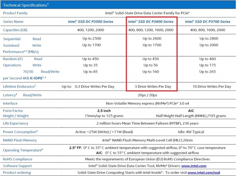Click the Up to 160 mixed read/write value
The width and height of the screenshot is (237, 176).
(x=150, y=72)
